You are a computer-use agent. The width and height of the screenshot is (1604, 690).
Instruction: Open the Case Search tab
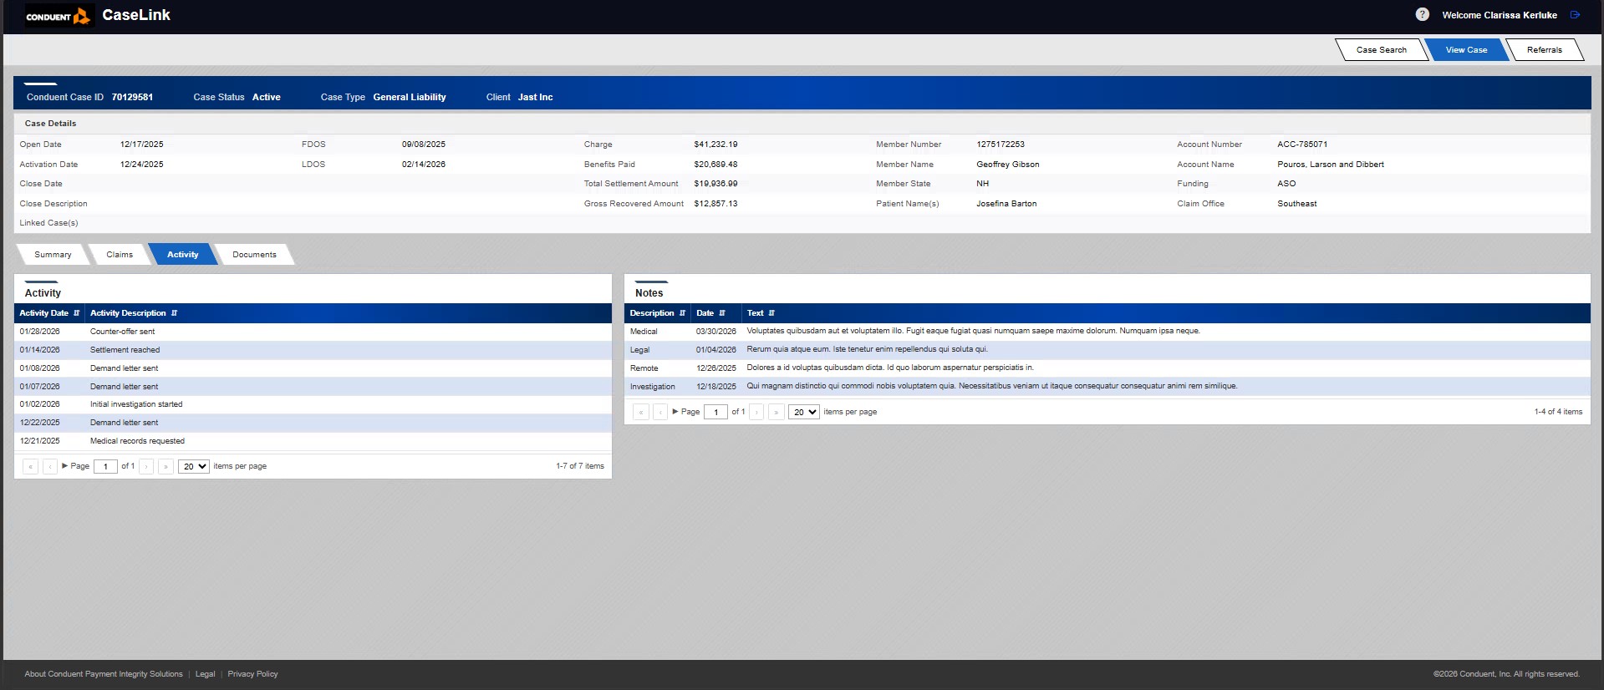(x=1381, y=50)
